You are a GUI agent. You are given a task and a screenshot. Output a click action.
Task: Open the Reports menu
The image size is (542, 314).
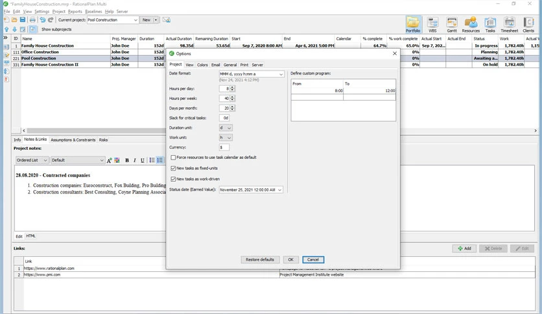coord(75,12)
